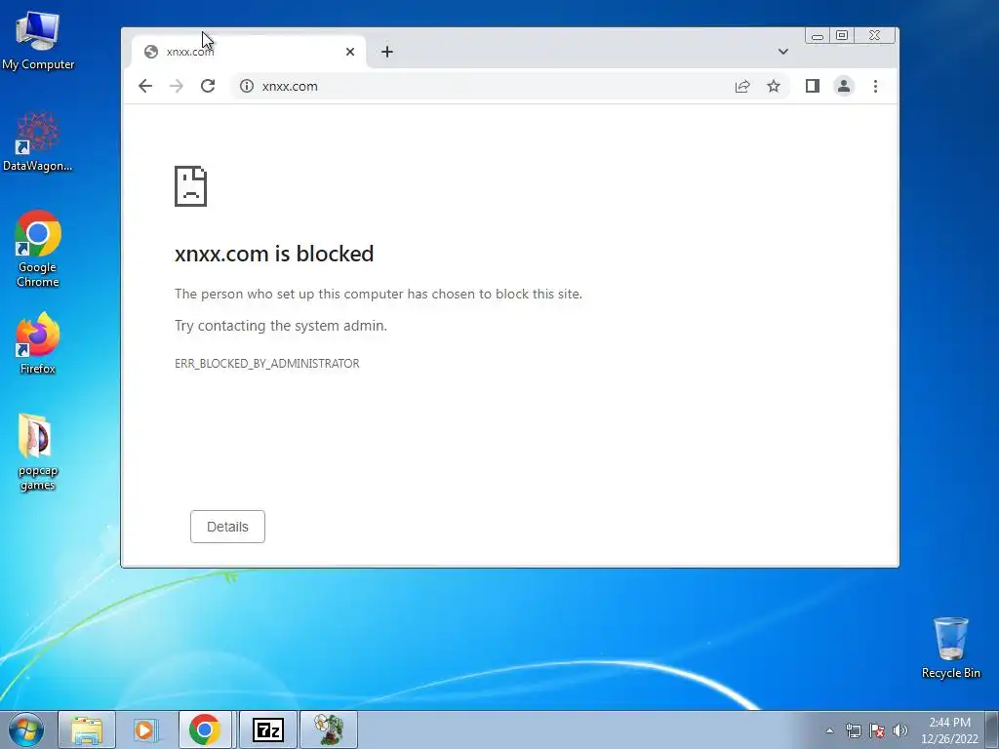Screen dimensions: 999x749
Task: Select the DataWagon desktop shortcut
Action: pyautogui.click(x=38, y=141)
